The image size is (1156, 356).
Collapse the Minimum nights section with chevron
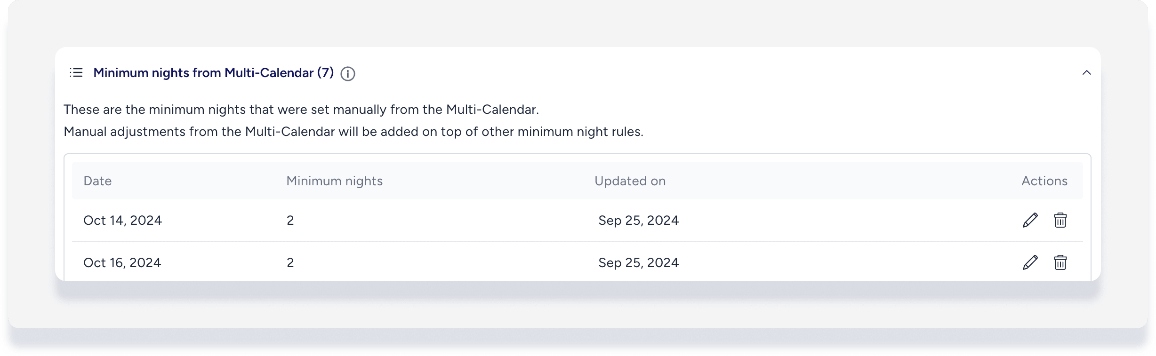click(x=1086, y=73)
